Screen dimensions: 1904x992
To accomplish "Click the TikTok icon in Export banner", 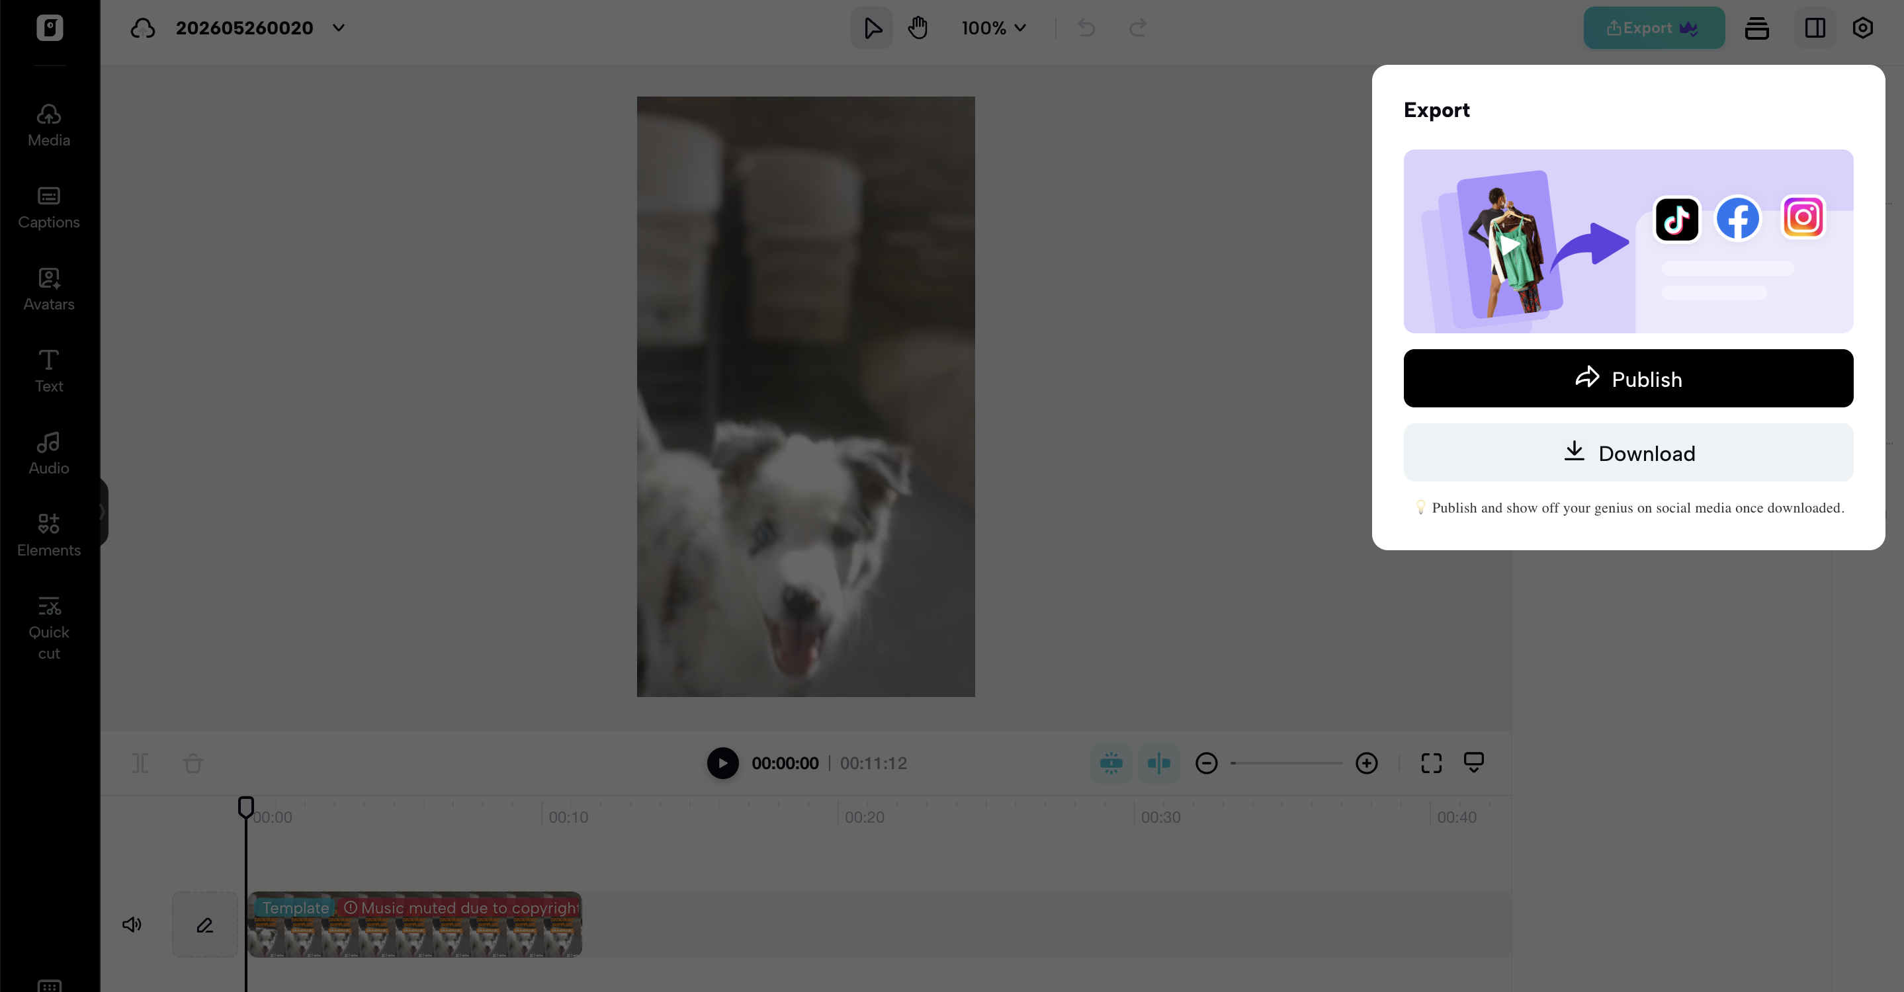I will (1676, 219).
